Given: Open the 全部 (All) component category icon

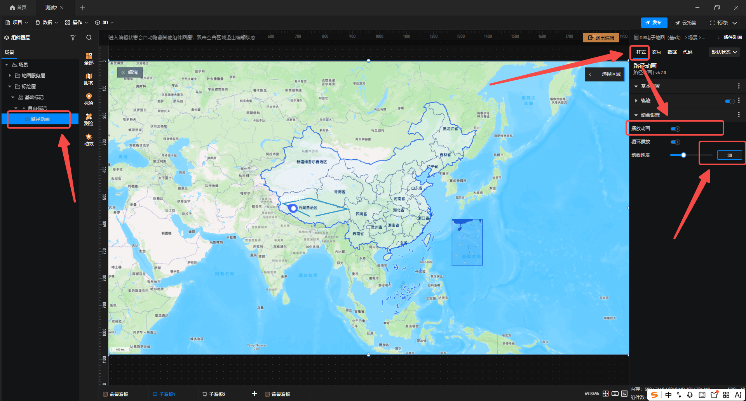Looking at the screenshot, I should click(x=89, y=59).
